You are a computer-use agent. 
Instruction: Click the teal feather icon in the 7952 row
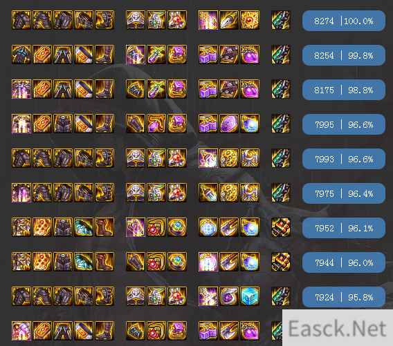(x=84, y=227)
